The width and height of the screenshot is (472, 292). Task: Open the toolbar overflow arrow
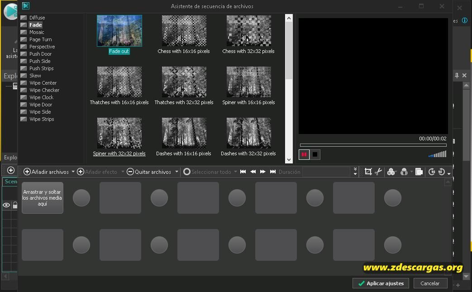click(449, 174)
